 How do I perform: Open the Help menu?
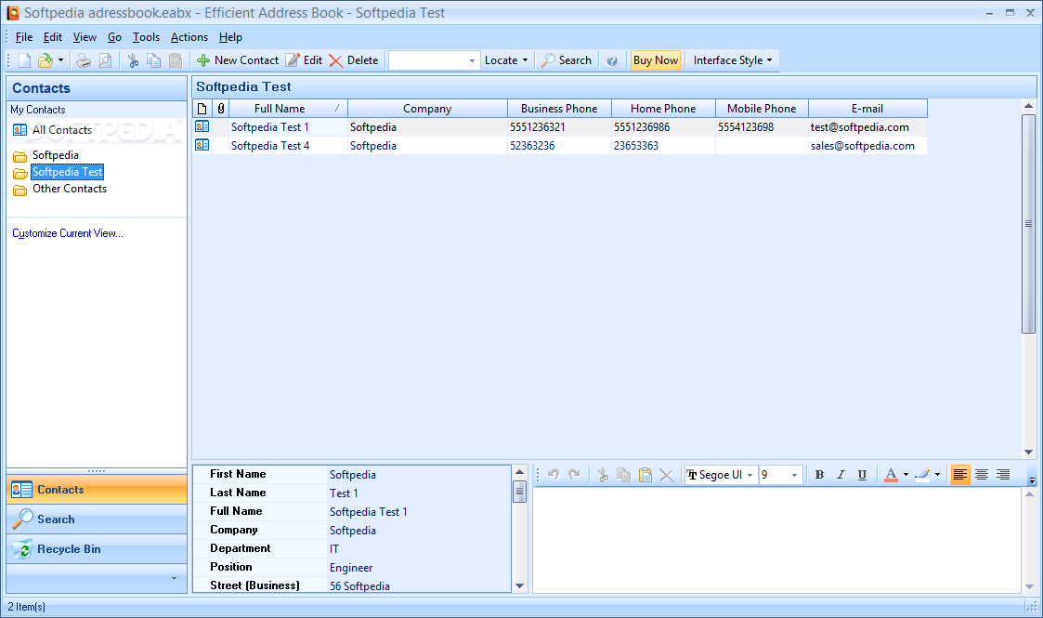point(230,37)
